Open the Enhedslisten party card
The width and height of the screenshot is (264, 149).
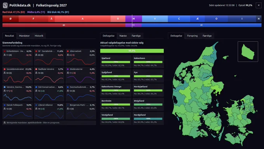(18, 57)
